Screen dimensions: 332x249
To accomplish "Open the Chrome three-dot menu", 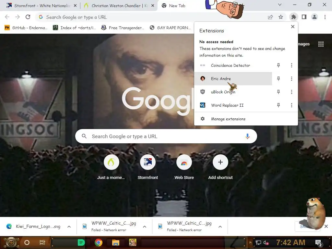I will (325, 17).
